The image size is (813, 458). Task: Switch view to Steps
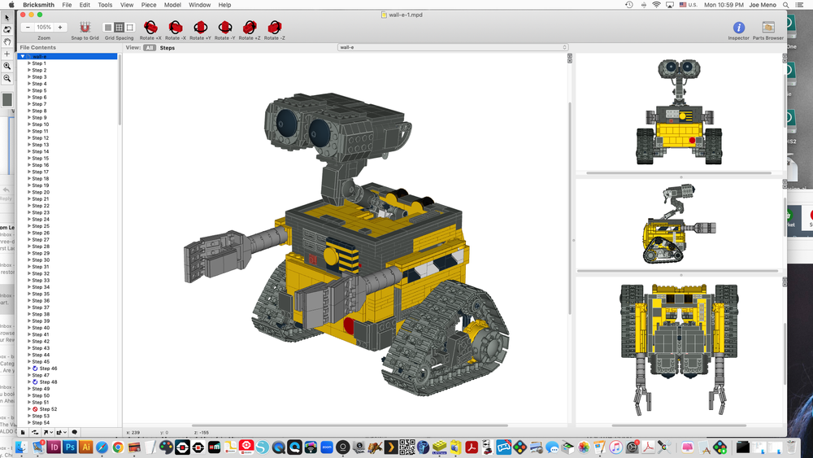[167, 48]
